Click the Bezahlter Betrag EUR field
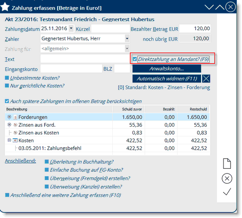This screenshot has width=242, height=218. 195,28
